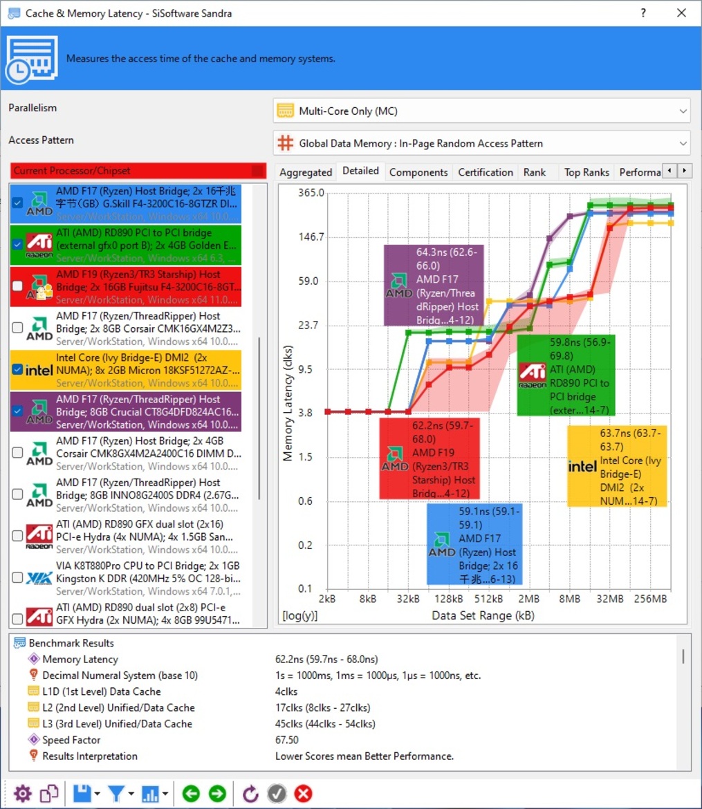The image size is (702, 809).
Task: Uncheck Intel Core Ivy Bridge-E DMI2 entry
Action: click(17, 369)
